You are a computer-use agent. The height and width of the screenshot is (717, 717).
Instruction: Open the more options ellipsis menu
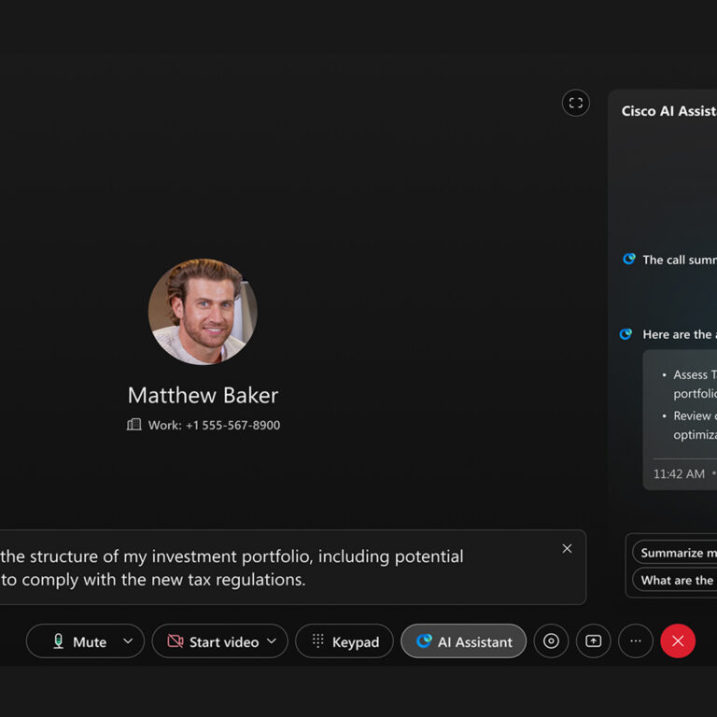pyautogui.click(x=636, y=641)
